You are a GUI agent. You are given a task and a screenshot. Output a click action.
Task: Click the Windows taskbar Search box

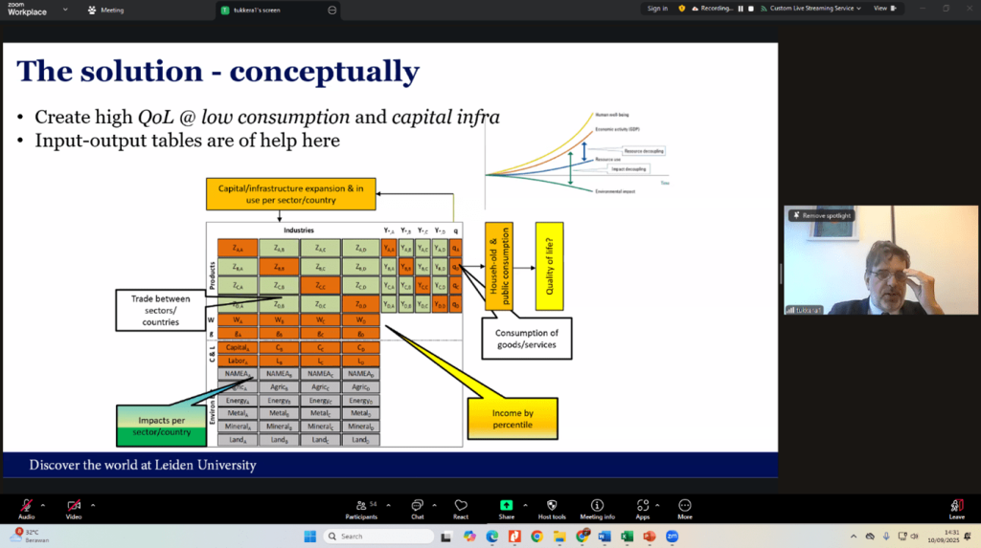coord(378,537)
